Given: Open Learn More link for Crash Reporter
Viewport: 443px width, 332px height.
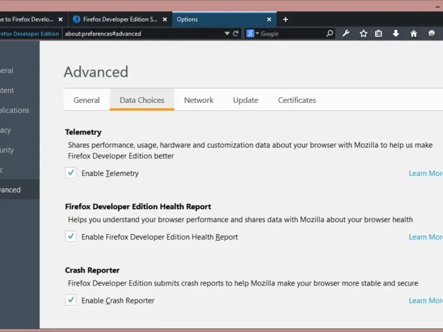Looking at the screenshot, I should pos(425,300).
